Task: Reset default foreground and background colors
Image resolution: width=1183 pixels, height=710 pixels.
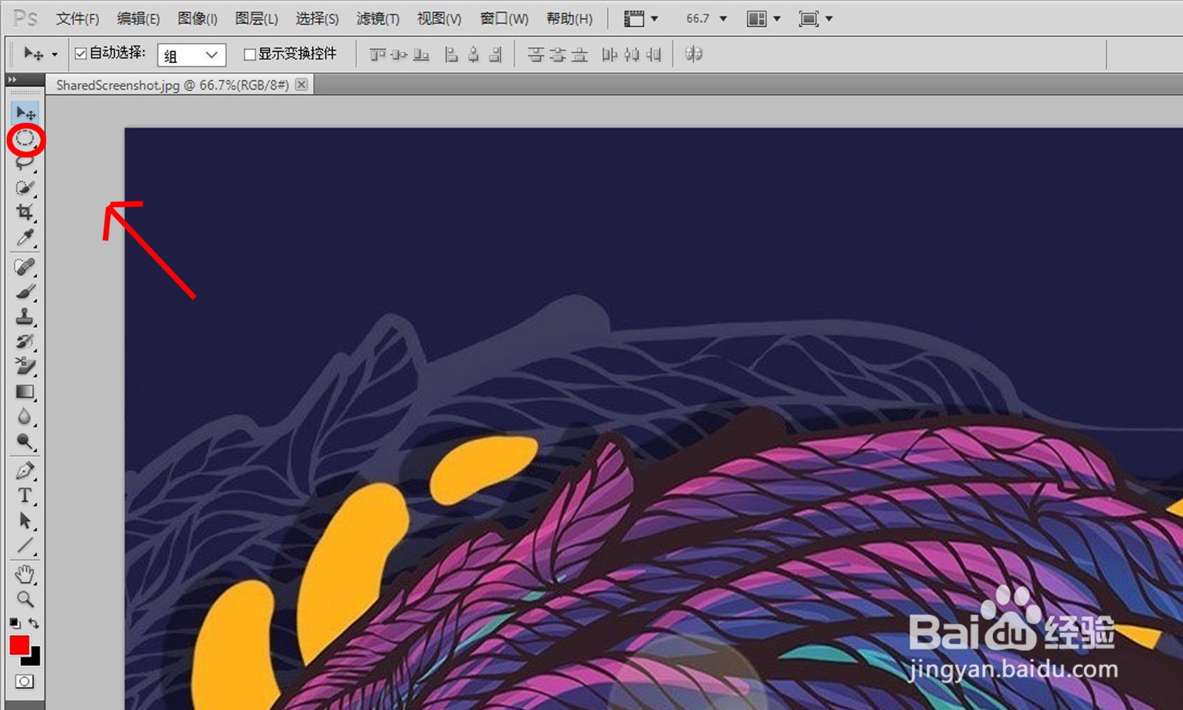Action: [x=15, y=623]
